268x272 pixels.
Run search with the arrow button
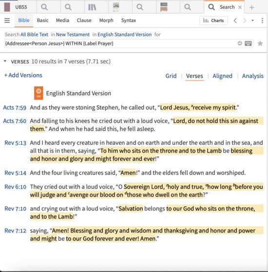240,43
